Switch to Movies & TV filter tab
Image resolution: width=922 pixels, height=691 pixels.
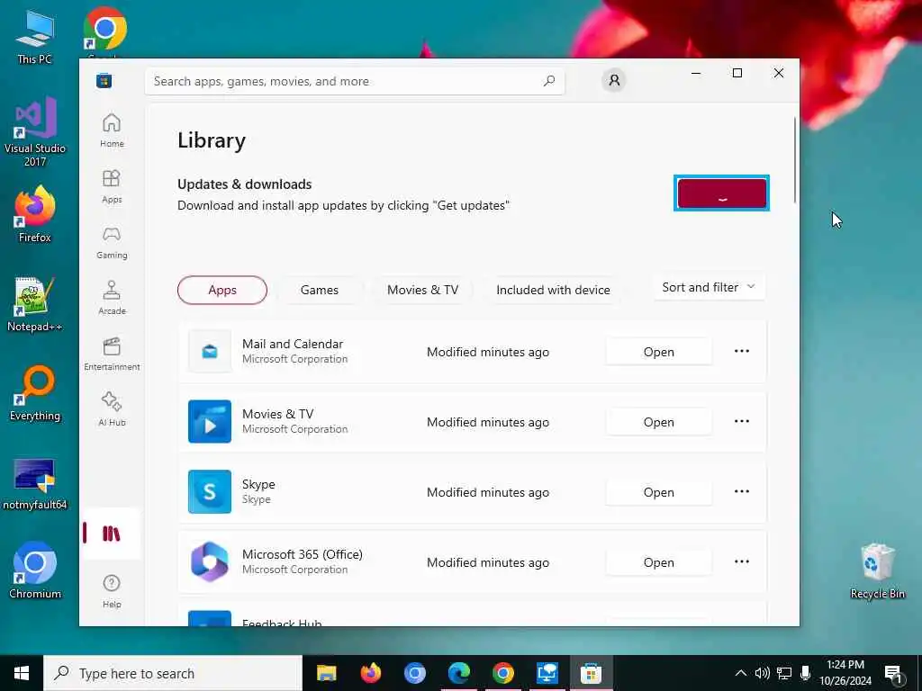click(422, 290)
